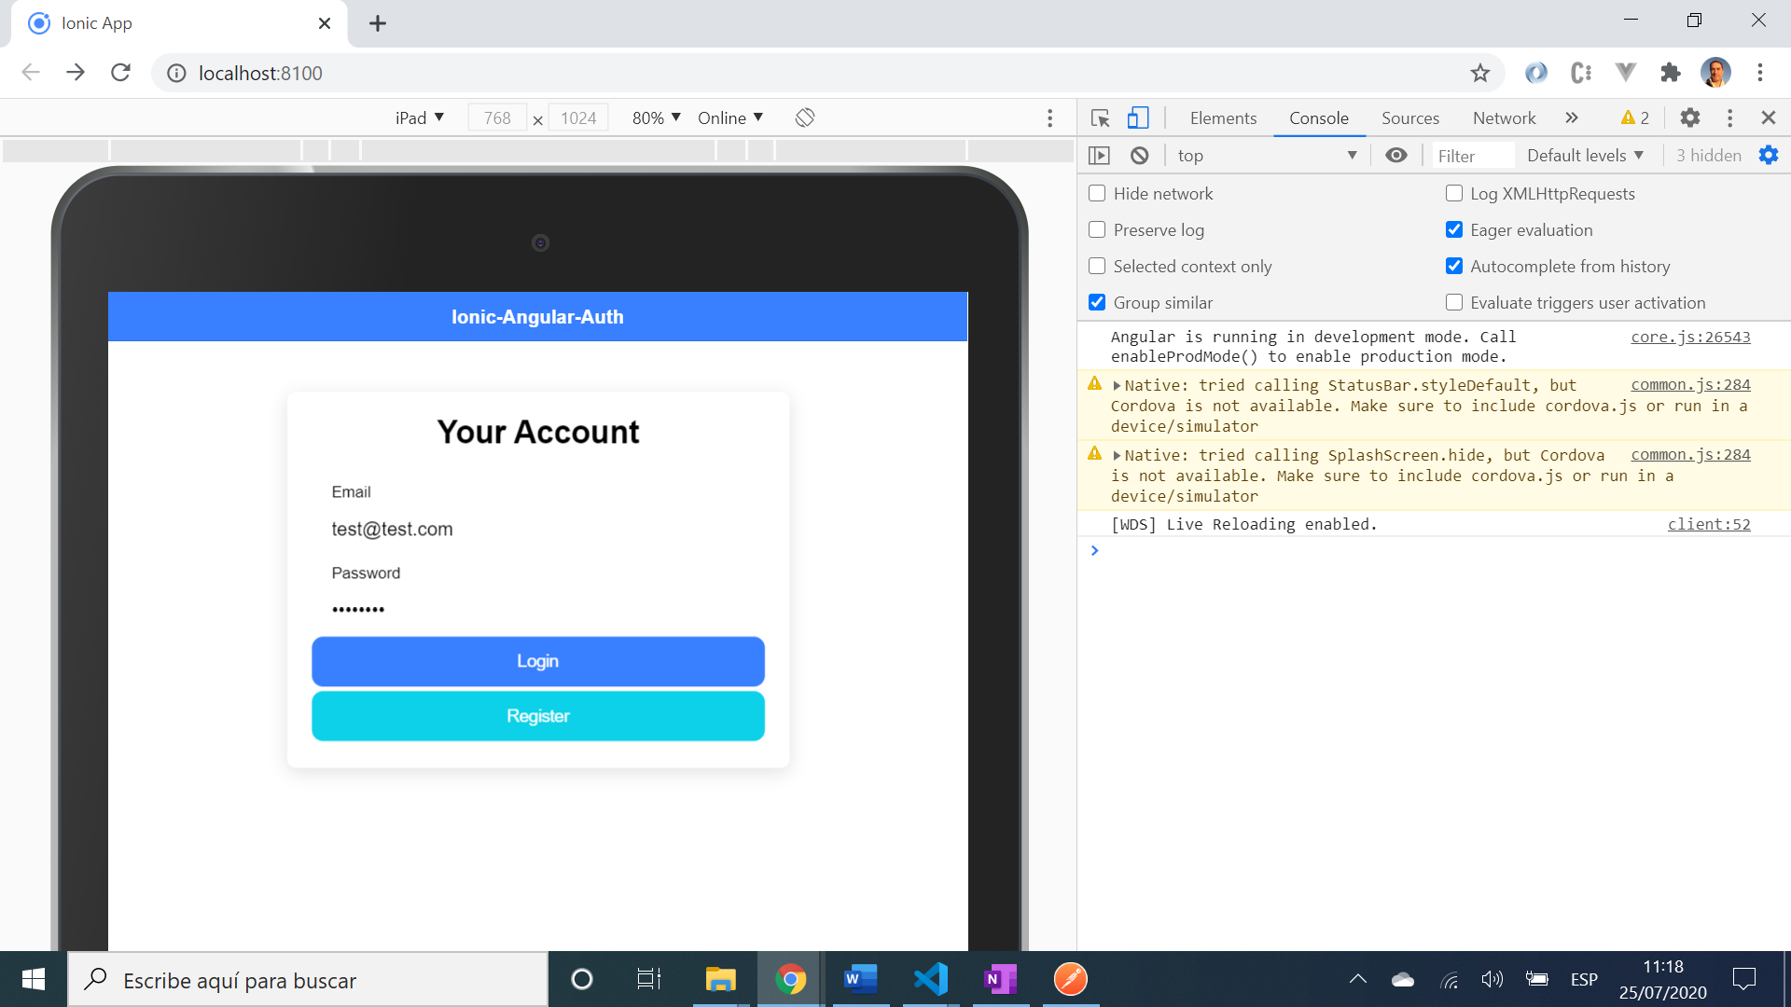The image size is (1791, 1007).
Task: Toggle the device toolbar icon
Action: 1137,118
